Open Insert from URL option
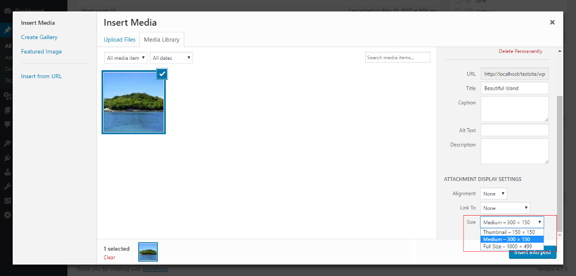This screenshot has width=576, height=276. 41,76
